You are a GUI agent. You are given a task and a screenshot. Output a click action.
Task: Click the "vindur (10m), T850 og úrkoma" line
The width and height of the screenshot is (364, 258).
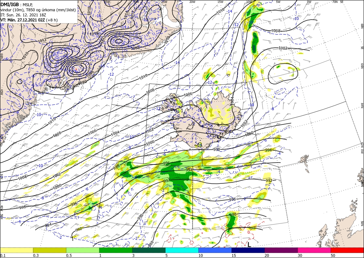[x=38, y=9]
